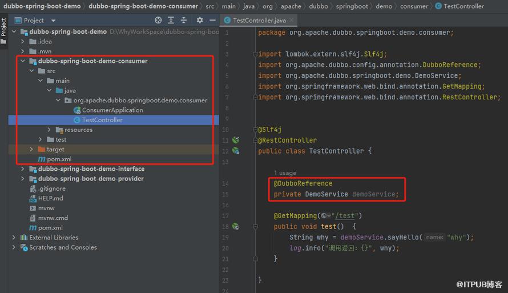Viewport: 508px width, 293px height.
Task: Click request mapping gutter icon on line 18
Action: tap(236, 226)
